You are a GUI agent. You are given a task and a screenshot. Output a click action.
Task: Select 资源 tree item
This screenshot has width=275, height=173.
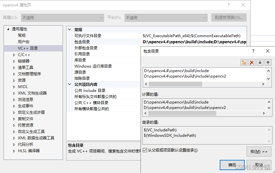click(x=22, y=80)
